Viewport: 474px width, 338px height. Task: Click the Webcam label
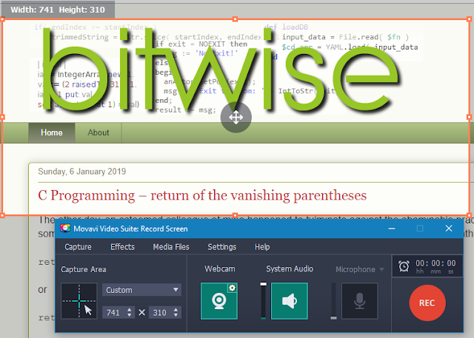pyautogui.click(x=220, y=268)
